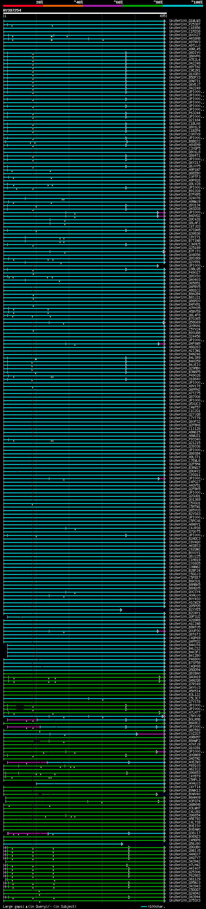Select the UniRef100_P46800 hit label
Screen dimensions: 206x909
coord(185,659)
